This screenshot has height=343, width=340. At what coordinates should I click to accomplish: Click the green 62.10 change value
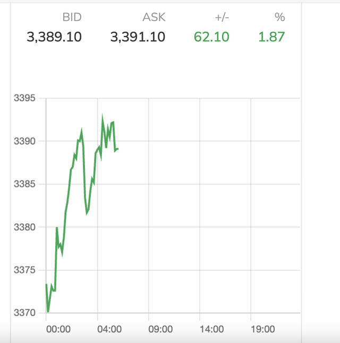click(210, 37)
